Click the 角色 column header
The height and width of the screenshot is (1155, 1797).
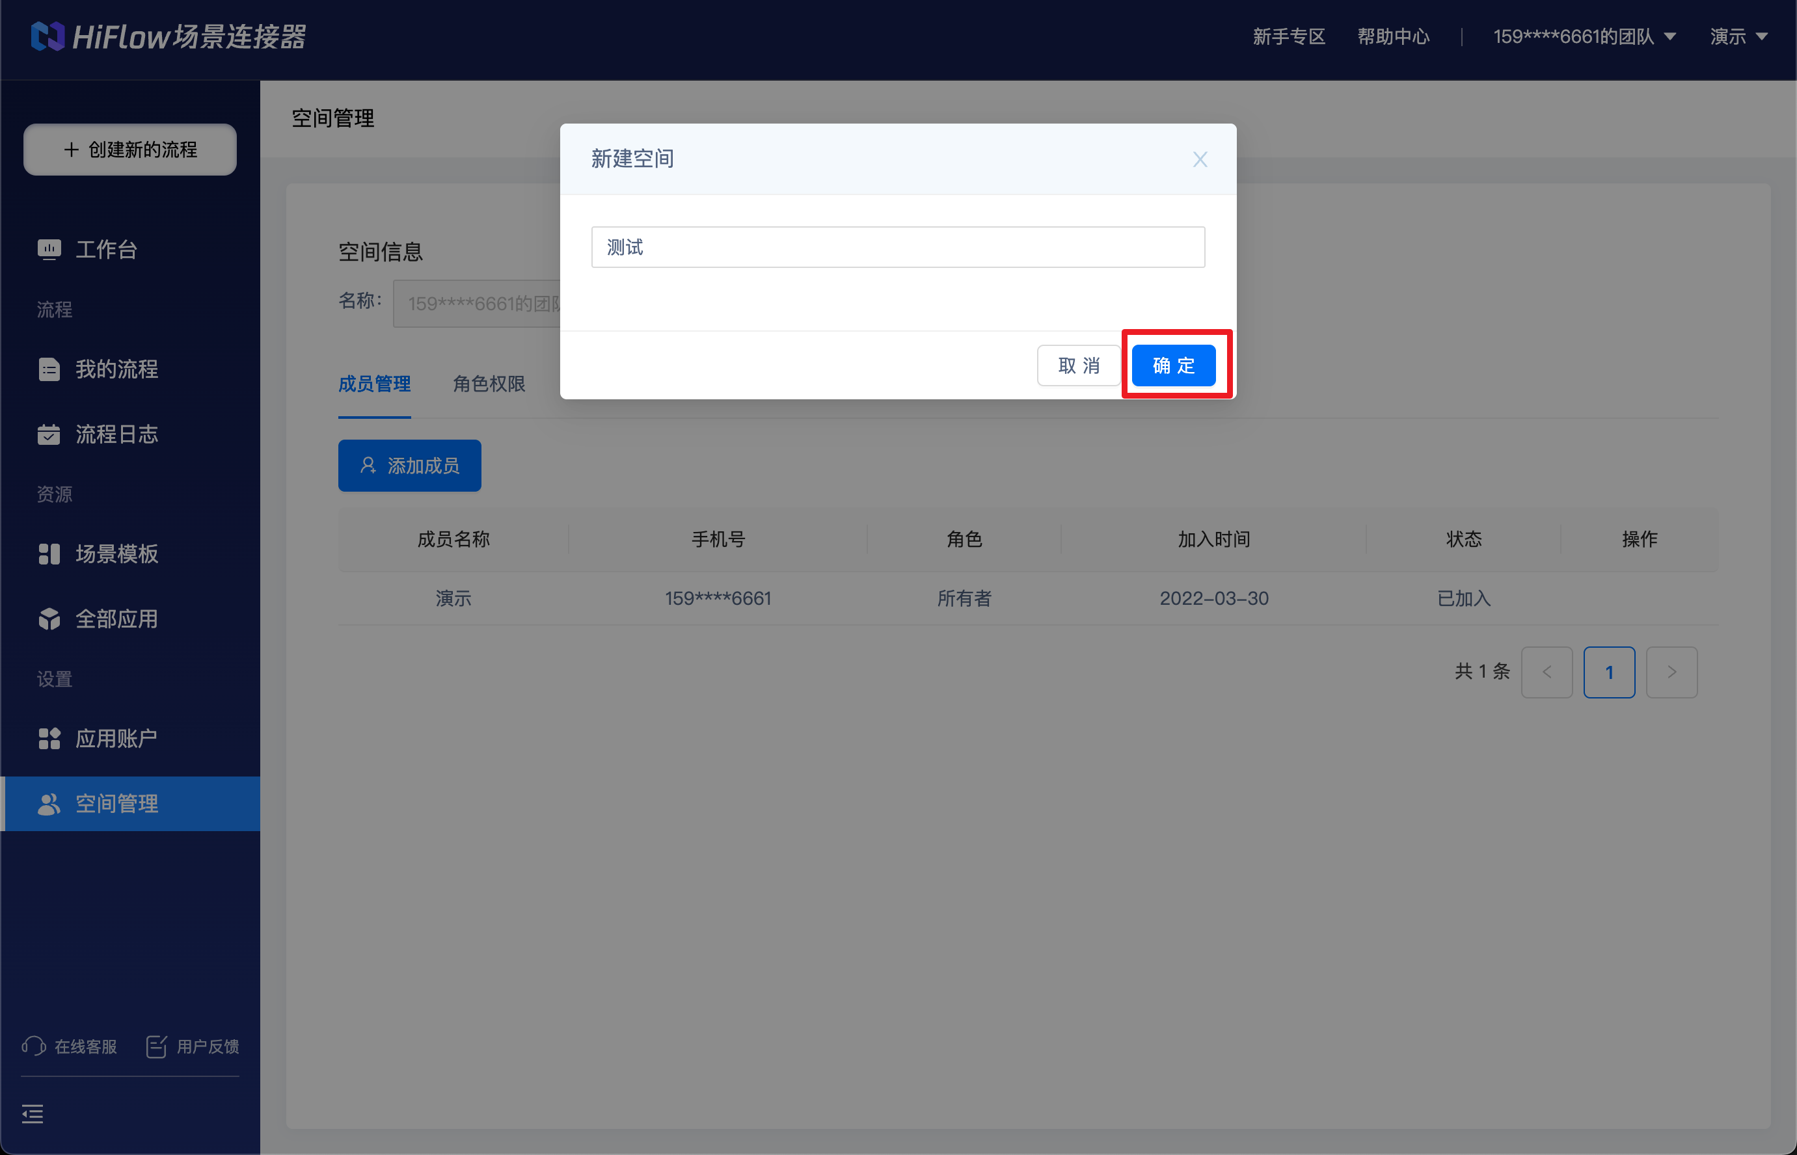[x=964, y=539]
